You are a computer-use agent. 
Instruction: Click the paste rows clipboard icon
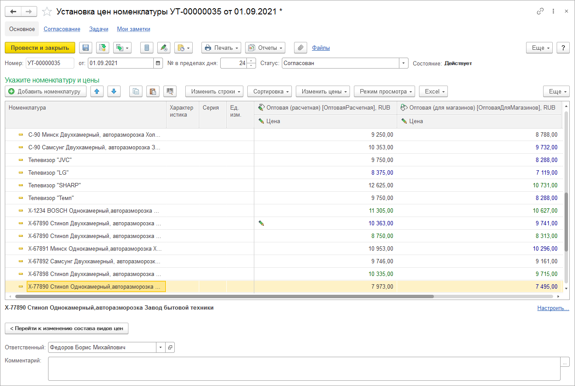click(x=152, y=91)
